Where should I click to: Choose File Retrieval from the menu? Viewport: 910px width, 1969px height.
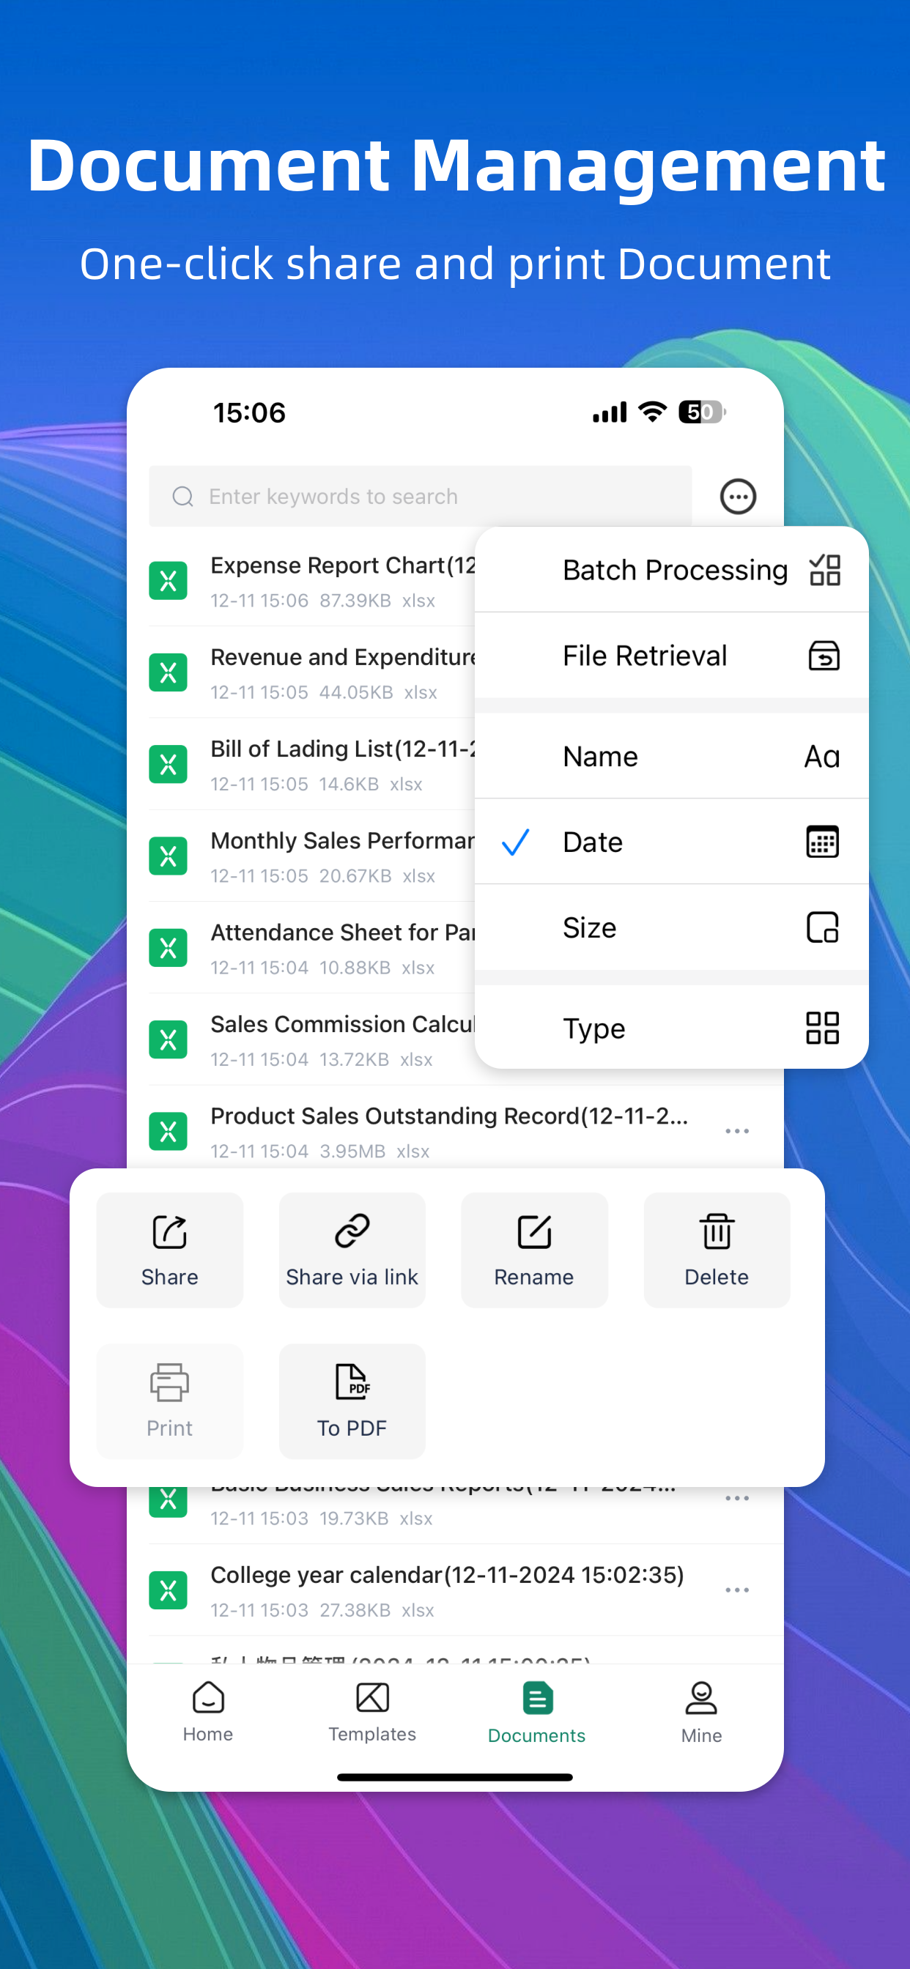pyautogui.click(x=671, y=656)
